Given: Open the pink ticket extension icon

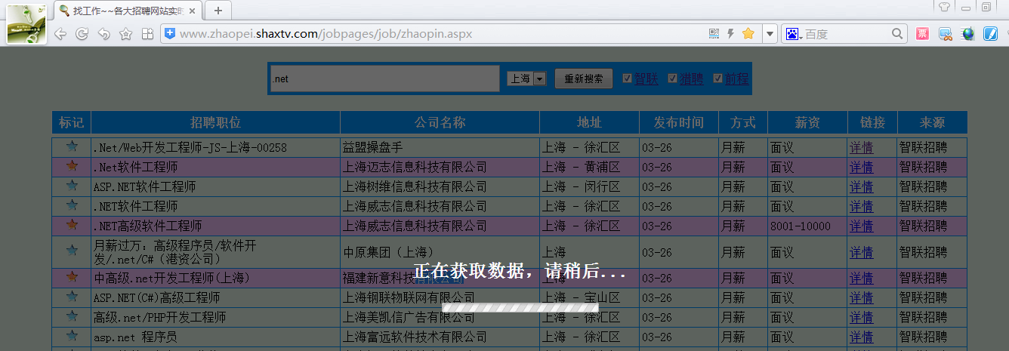Looking at the screenshot, I should 922,34.
